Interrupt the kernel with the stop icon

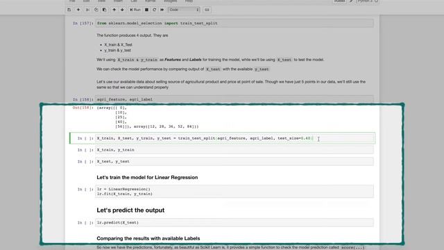point(146,10)
